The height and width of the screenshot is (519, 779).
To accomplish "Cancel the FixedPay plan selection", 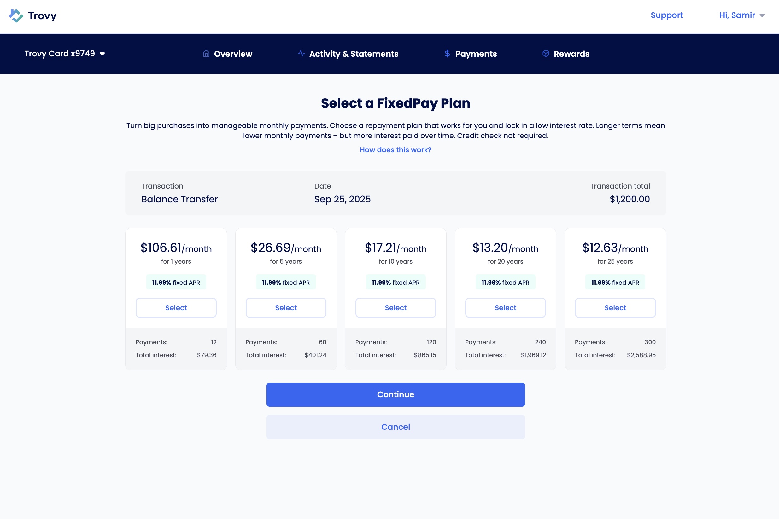I will pos(395,427).
